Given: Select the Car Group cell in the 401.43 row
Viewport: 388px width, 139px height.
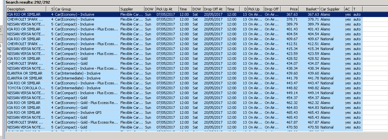Looking at the screenshot, I should coord(87,29).
